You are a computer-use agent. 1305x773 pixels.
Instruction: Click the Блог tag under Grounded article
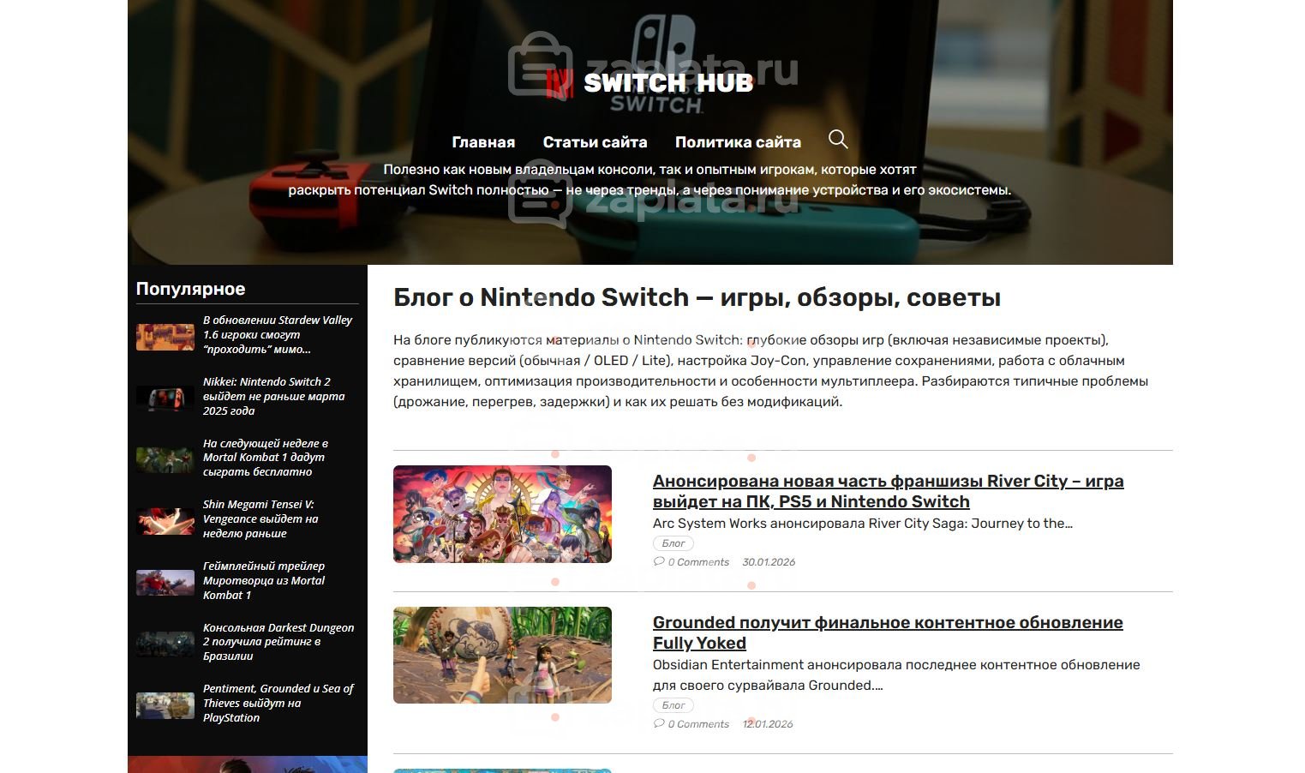[673, 705]
